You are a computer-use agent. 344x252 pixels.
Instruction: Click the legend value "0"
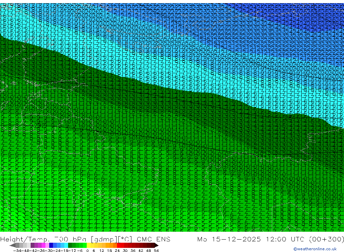(x=87, y=251)
